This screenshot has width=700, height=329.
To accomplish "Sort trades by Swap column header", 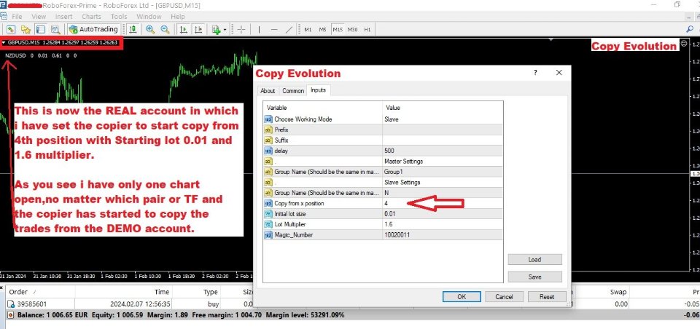I will pyautogui.click(x=600, y=292).
